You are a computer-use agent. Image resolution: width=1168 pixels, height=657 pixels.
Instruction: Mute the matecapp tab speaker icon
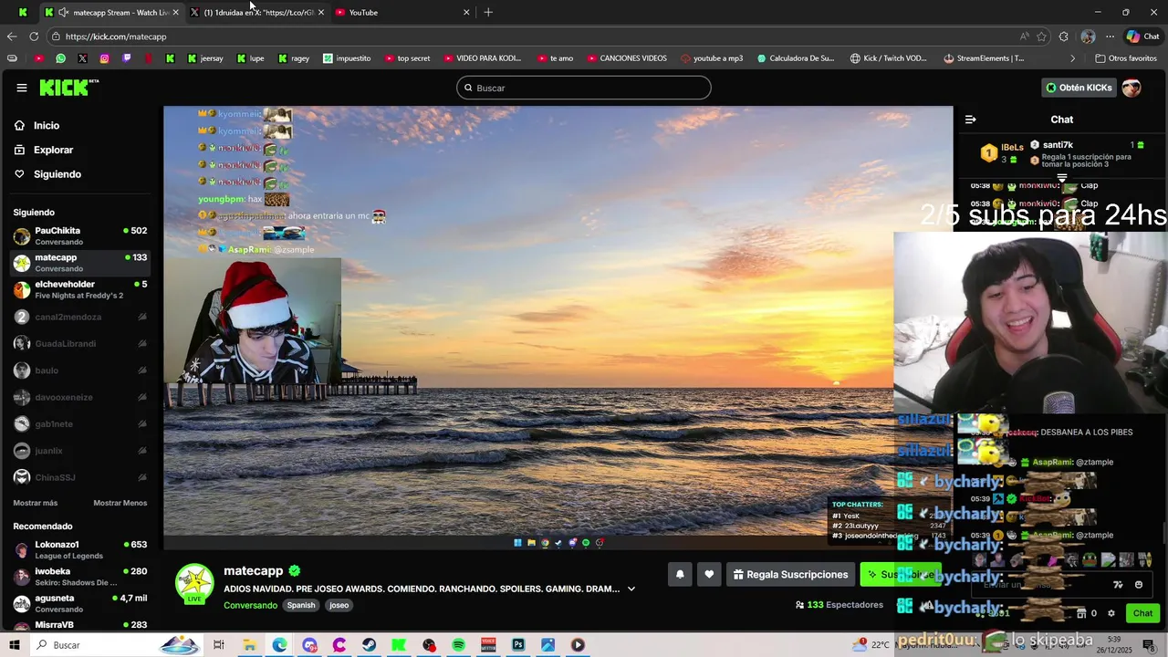[x=63, y=12]
